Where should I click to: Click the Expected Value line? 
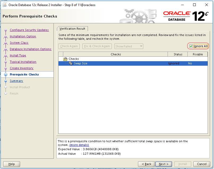tap(88, 149)
